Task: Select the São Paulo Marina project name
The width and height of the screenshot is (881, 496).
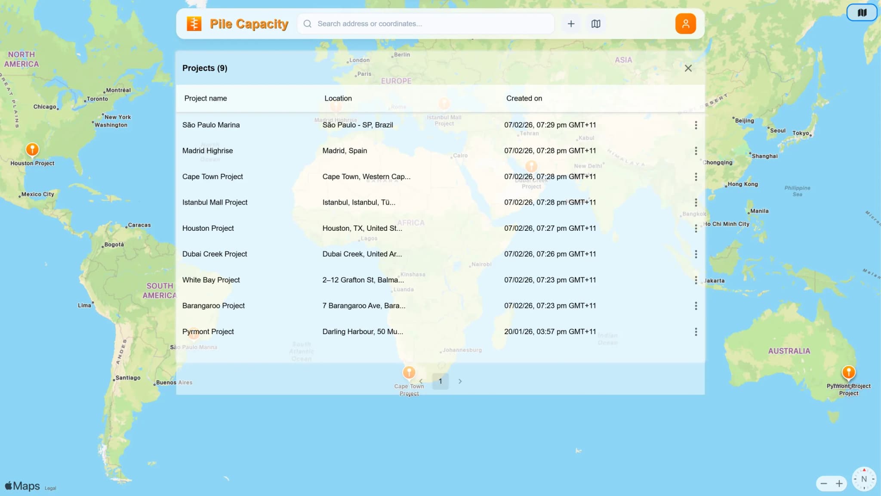Action: pyautogui.click(x=211, y=125)
